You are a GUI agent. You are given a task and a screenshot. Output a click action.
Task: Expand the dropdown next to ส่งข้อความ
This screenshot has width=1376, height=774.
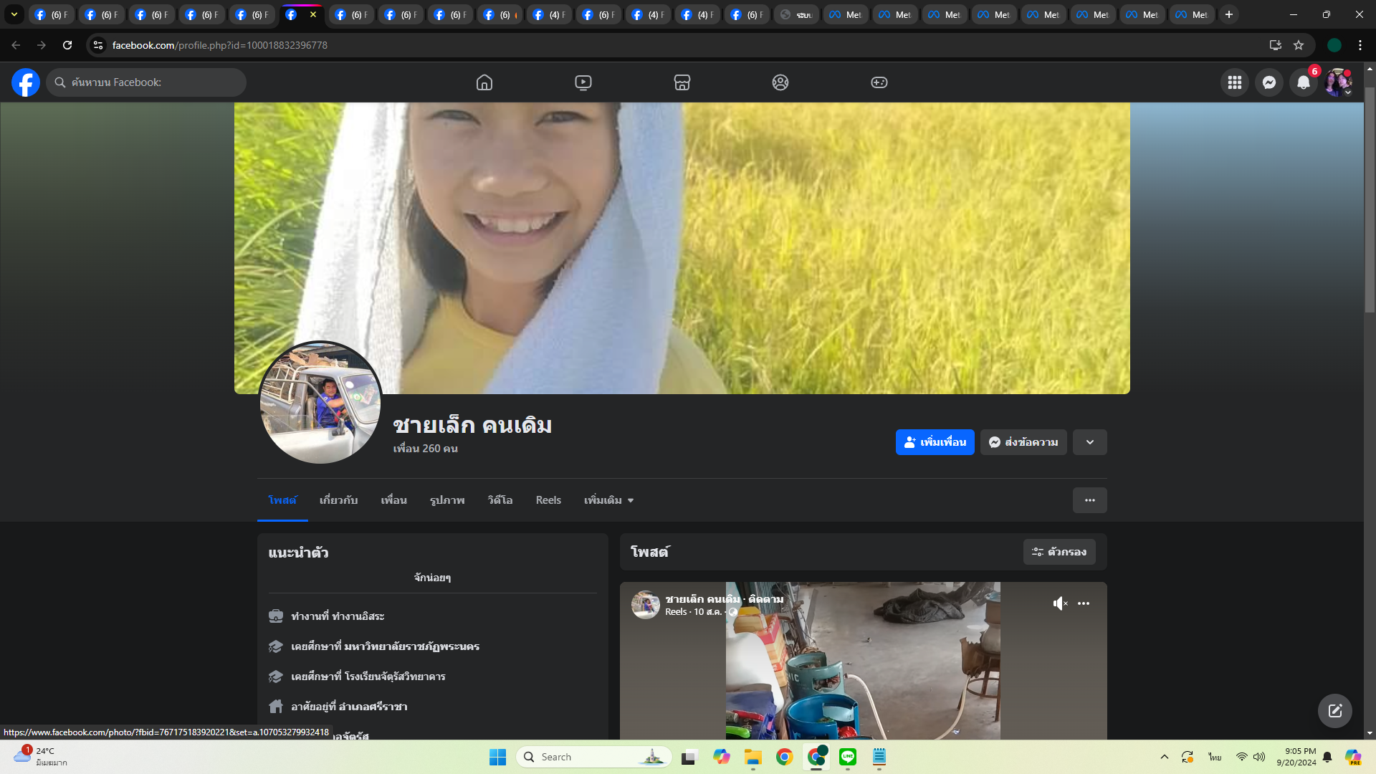1090,442
